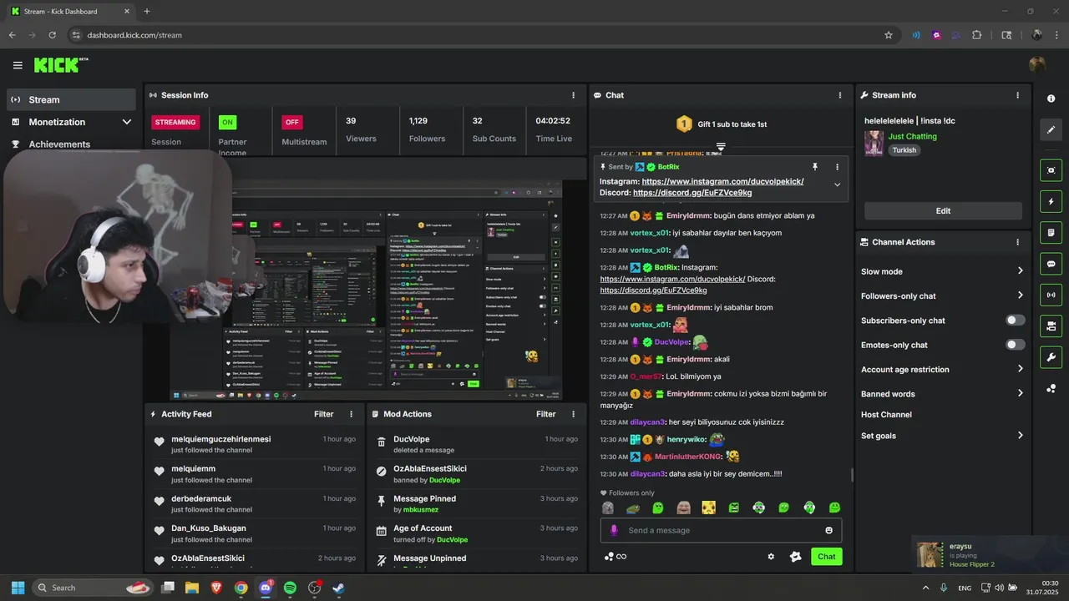Image resolution: width=1069 pixels, height=601 pixels.
Task: Toggle the chat bubble widget icon
Action: (x=1051, y=264)
